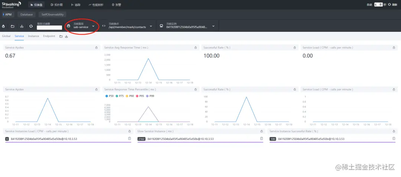
Task: Open the 告警 alarm page
Action: [117, 5]
